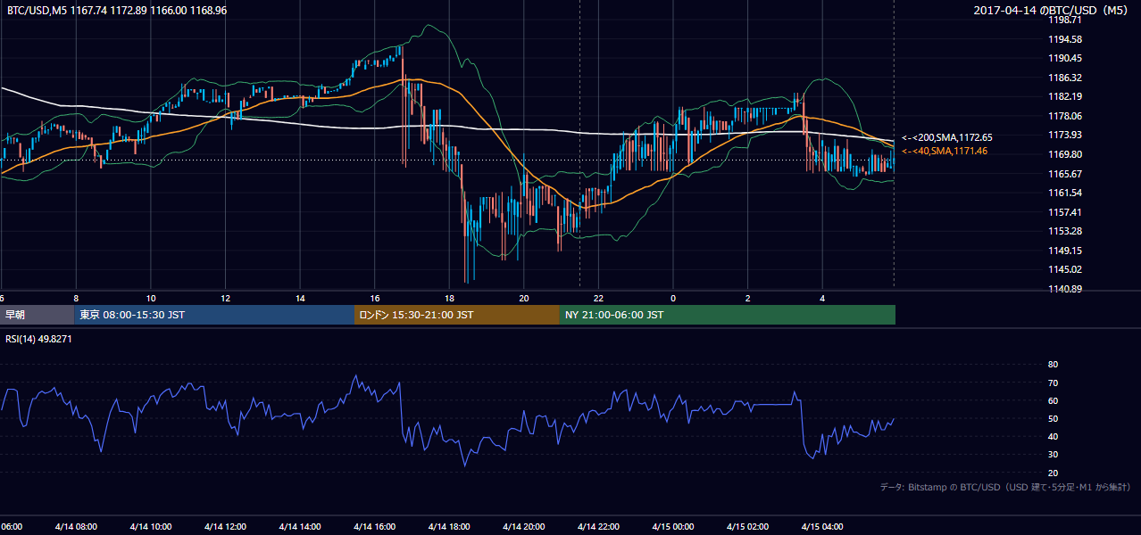The height and width of the screenshot is (535, 1141).
Task: Click the 4/14 10:00 bottom time label
Action: (150, 527)
